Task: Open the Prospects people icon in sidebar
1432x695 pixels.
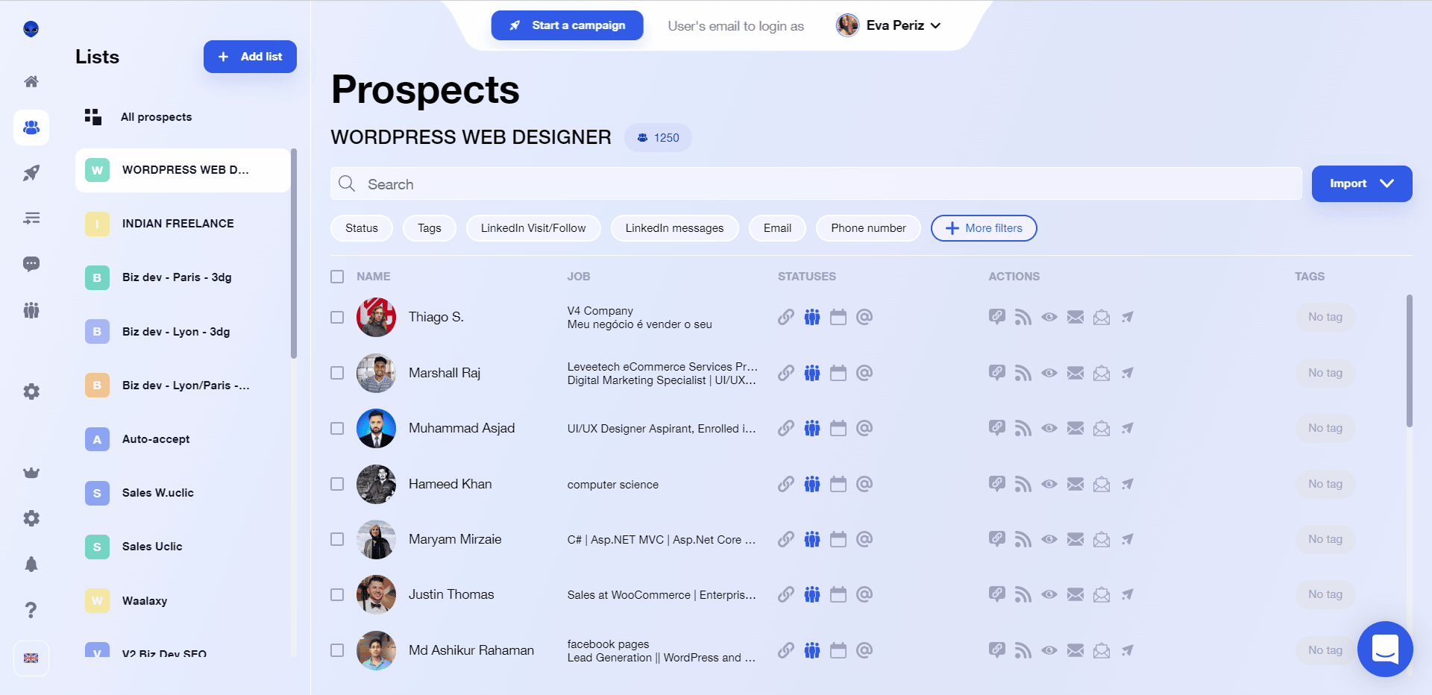Action: click(x=31, y=128)
